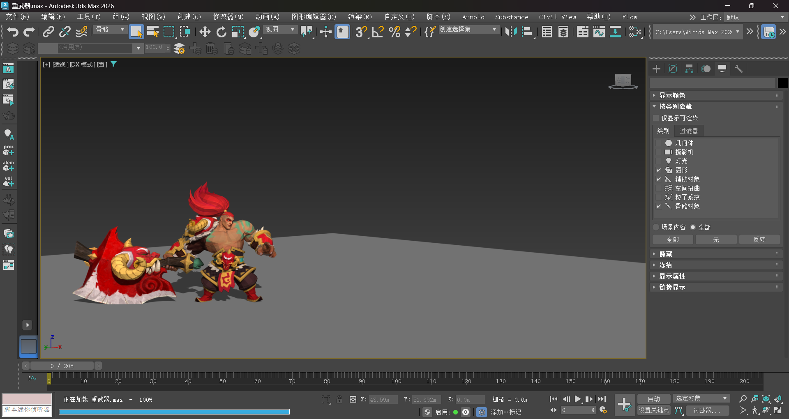Open the Motion command panel tab

[x=706, y=69]
